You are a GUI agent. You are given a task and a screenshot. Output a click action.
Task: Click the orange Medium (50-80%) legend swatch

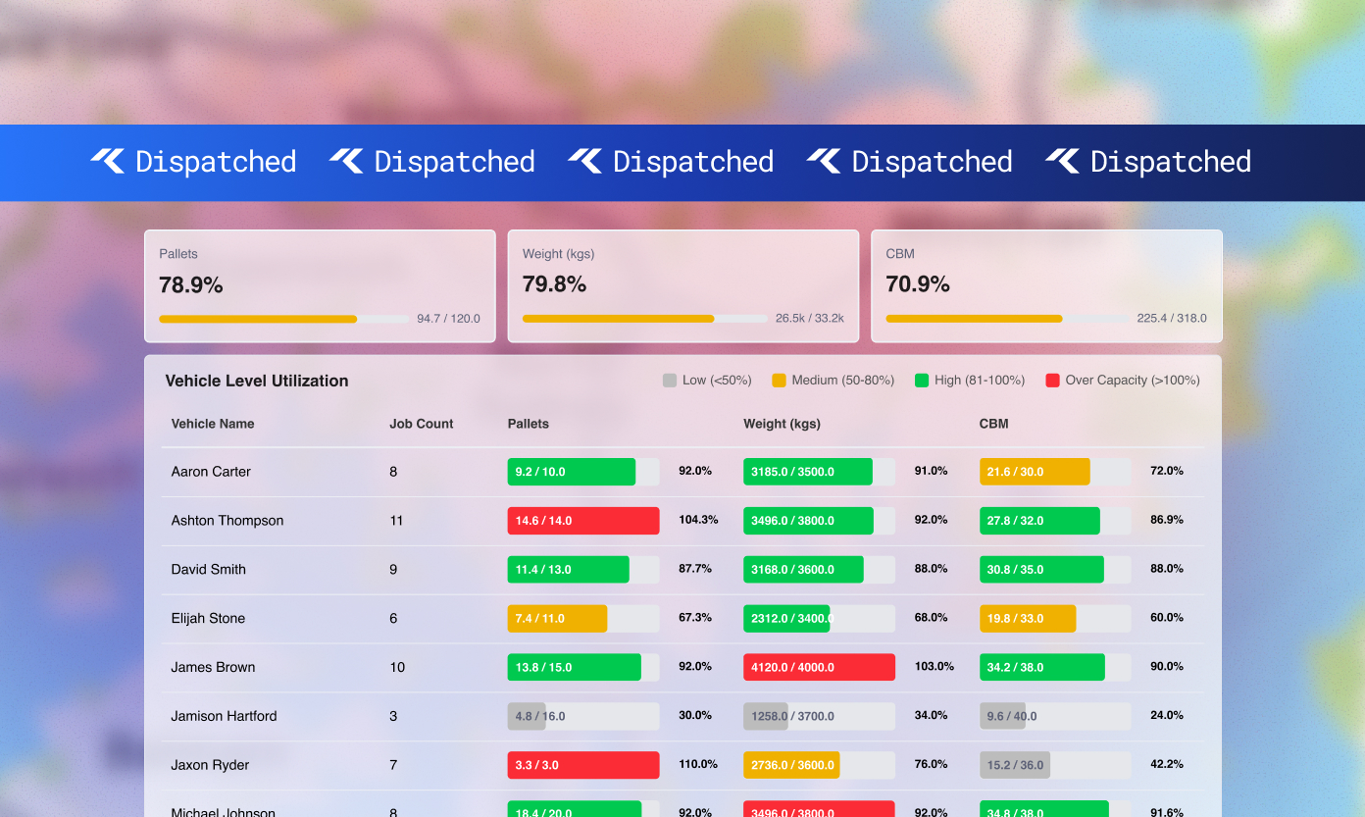point(779,381)
